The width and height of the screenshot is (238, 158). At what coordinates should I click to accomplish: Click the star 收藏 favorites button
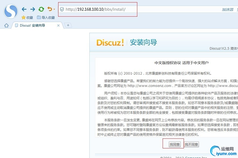point(27,17)
